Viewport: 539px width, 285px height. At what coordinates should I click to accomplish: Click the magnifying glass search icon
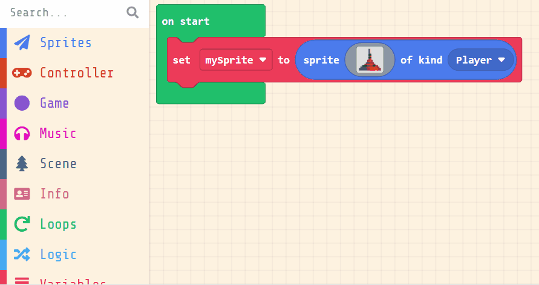click(x=132, y=13)
